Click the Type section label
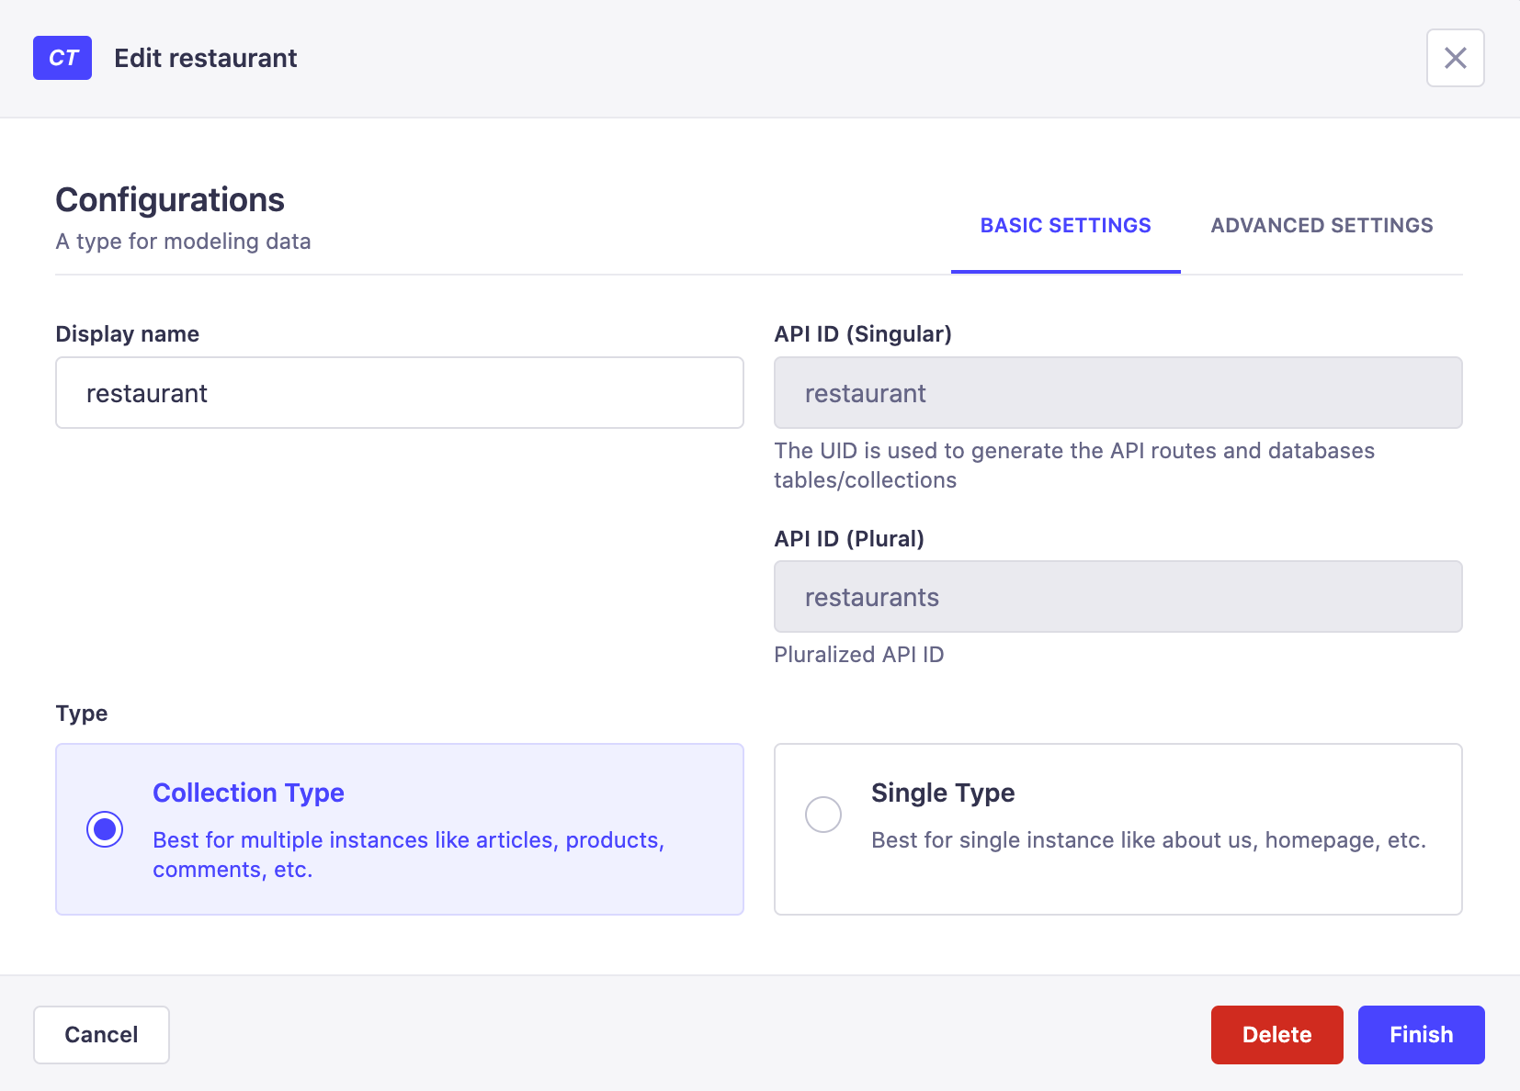This screenshot has width=1520, height=1091. [81, 713]
